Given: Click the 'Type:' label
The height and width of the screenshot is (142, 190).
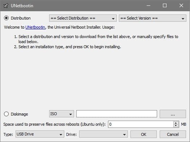Looking at the screenshot, I should click(8, 134).
